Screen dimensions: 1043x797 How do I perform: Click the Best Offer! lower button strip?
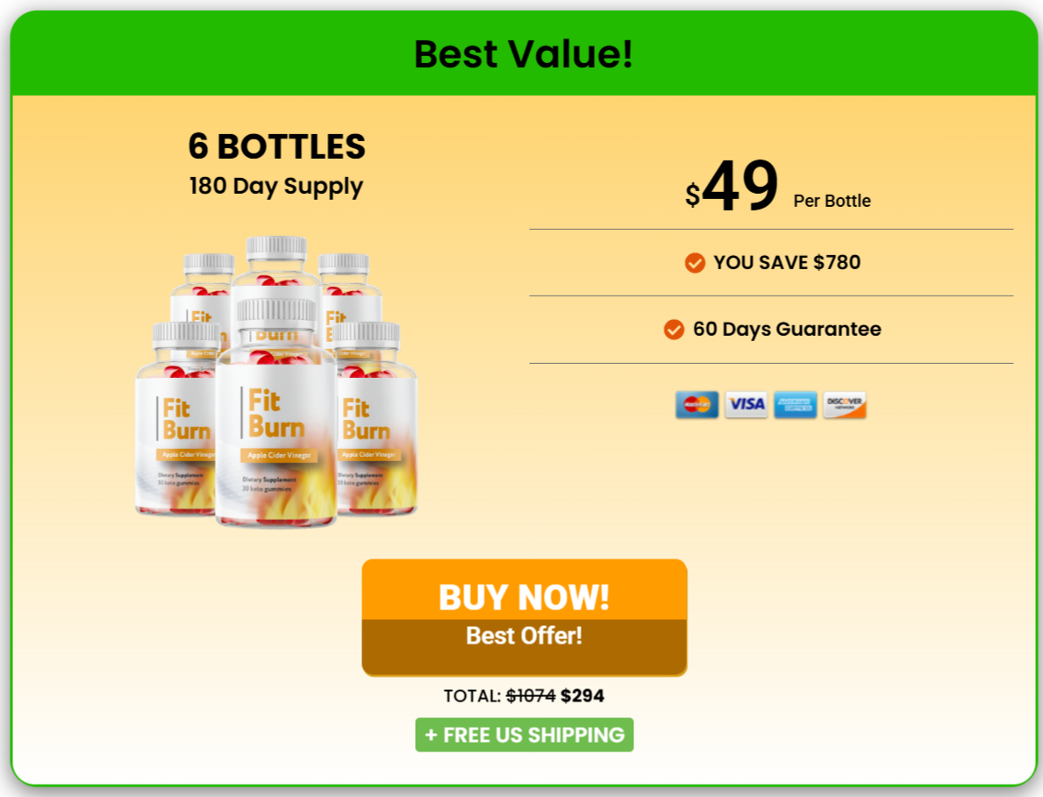[525, 647]
